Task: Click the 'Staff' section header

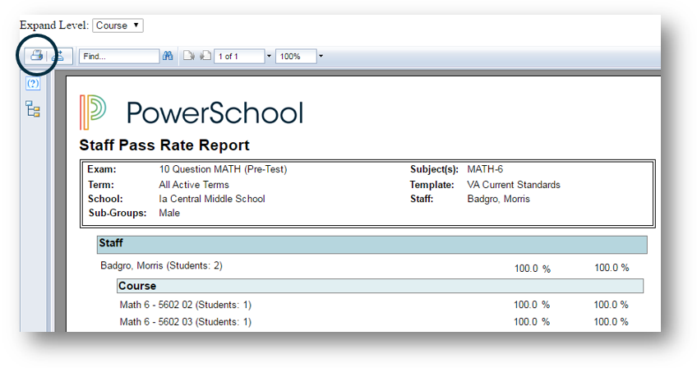Action: pyautogui.click(x=372, y=245)
